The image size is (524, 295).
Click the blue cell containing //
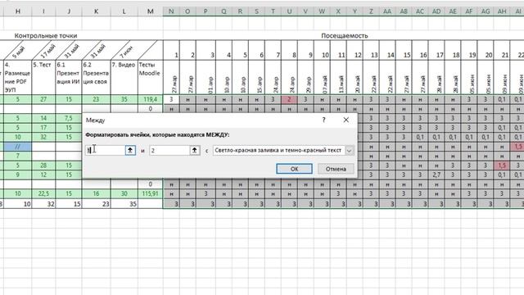[18, 147]
